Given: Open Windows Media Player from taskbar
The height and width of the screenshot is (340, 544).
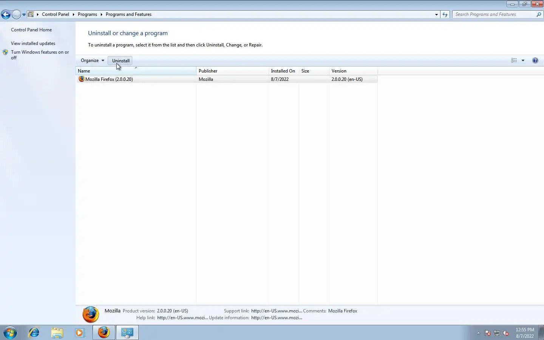Looking at the screenshot, I should 80,333.
